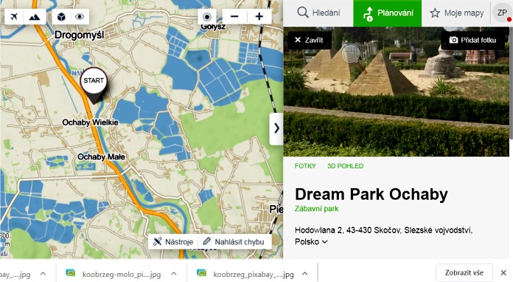
Task: Center map on my location
Action: coord(207,17)
